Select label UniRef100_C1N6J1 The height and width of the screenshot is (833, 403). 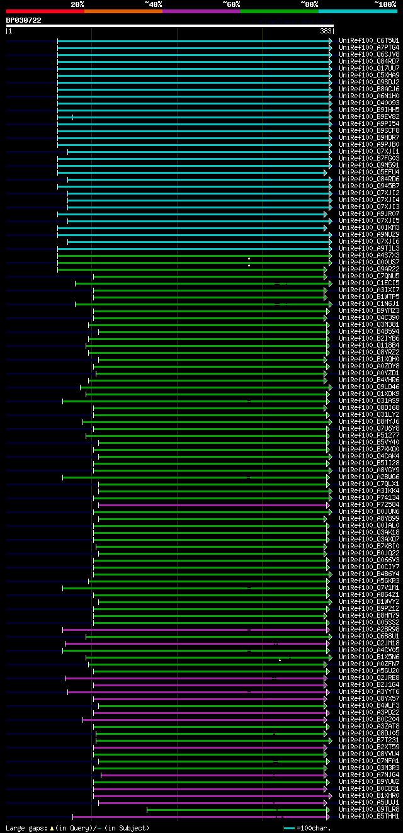pyautogui.click(x=369, y=303)
